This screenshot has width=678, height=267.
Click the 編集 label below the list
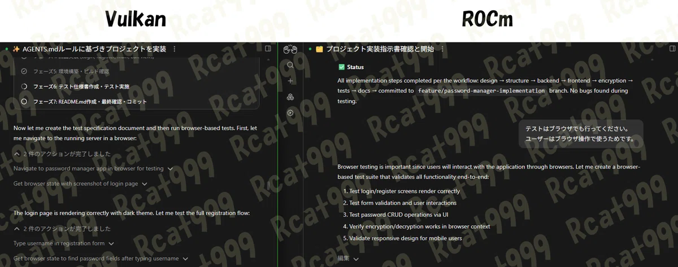[x=344, y=259]
